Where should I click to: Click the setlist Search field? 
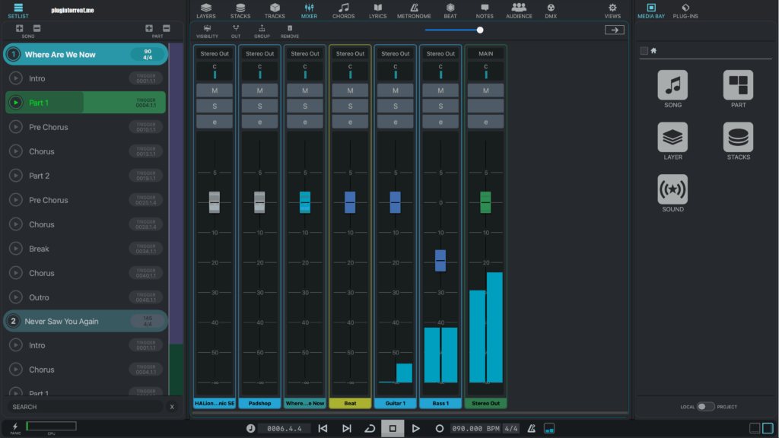click(x=85, y=407)
